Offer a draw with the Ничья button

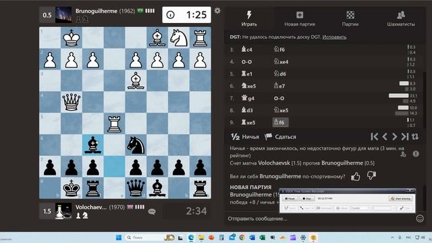[x=244, y=136]
